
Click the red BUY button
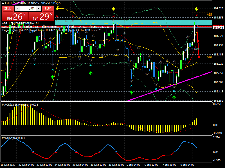tap(48, 9)
